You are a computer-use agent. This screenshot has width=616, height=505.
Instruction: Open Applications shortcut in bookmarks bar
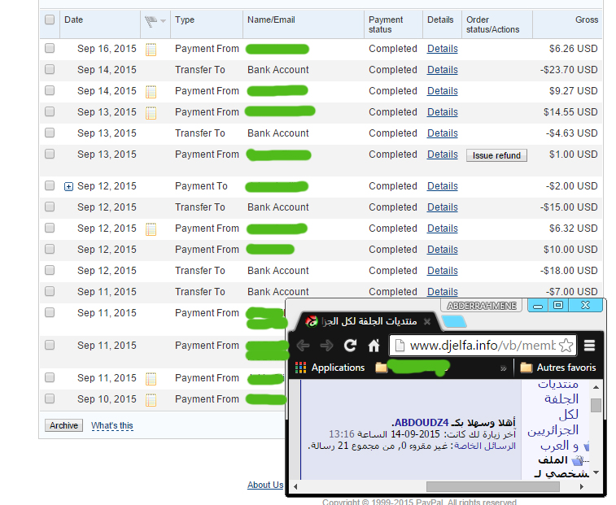coord(330,368)
